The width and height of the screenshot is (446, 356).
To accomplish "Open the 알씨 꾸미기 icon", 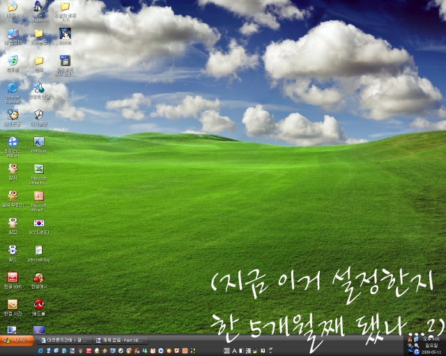I will pyautogui.click(x=13, y=196).
